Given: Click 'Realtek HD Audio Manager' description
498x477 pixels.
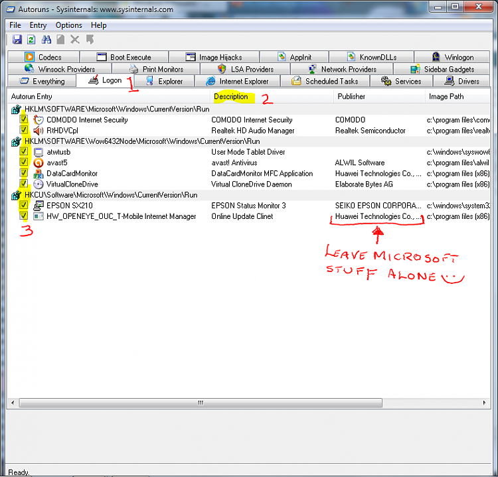Looking at the screenshot, I should (x=253, y=131).
